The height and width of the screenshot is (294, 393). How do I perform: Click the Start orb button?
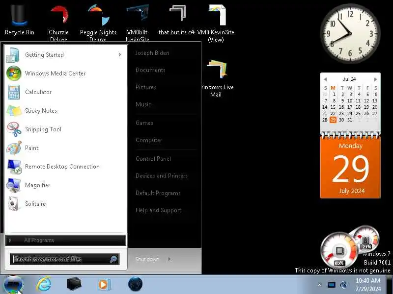pos(13,285)
